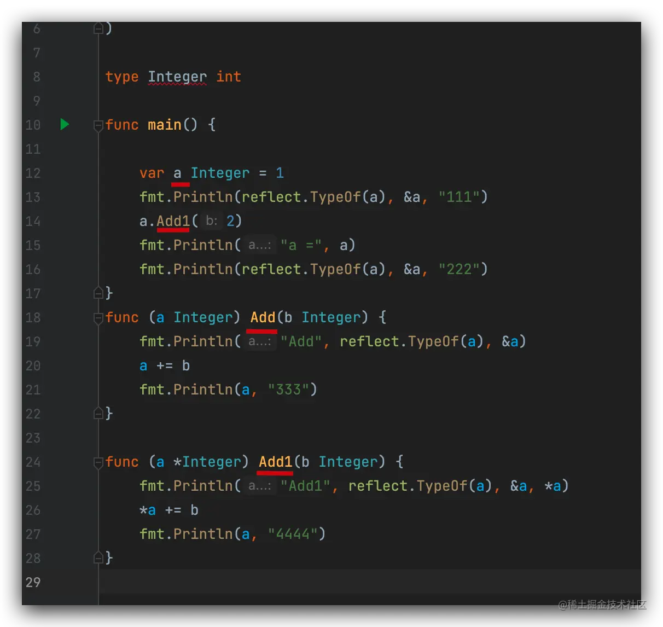Click the string "Add1" on line 25
The height and width of the screenshot is (627, 663).
pyautogui.click(x=305, y=486)
